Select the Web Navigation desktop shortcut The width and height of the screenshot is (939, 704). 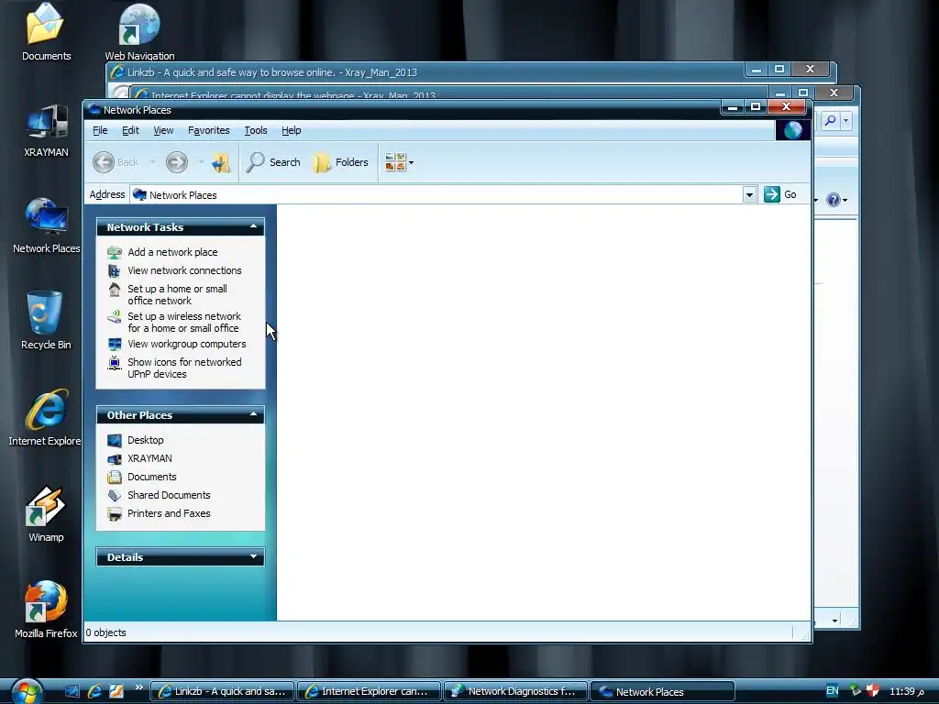pos(139,31)
